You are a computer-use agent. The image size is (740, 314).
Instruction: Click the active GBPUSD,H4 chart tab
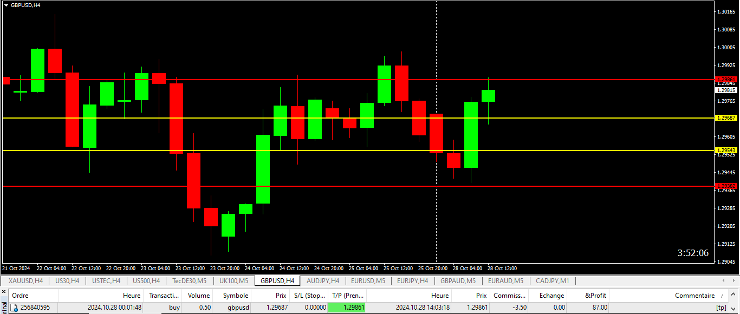[x=277, y=281]
